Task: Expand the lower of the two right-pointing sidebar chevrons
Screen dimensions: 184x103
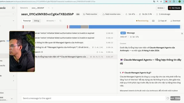Action: coord(14,81)
